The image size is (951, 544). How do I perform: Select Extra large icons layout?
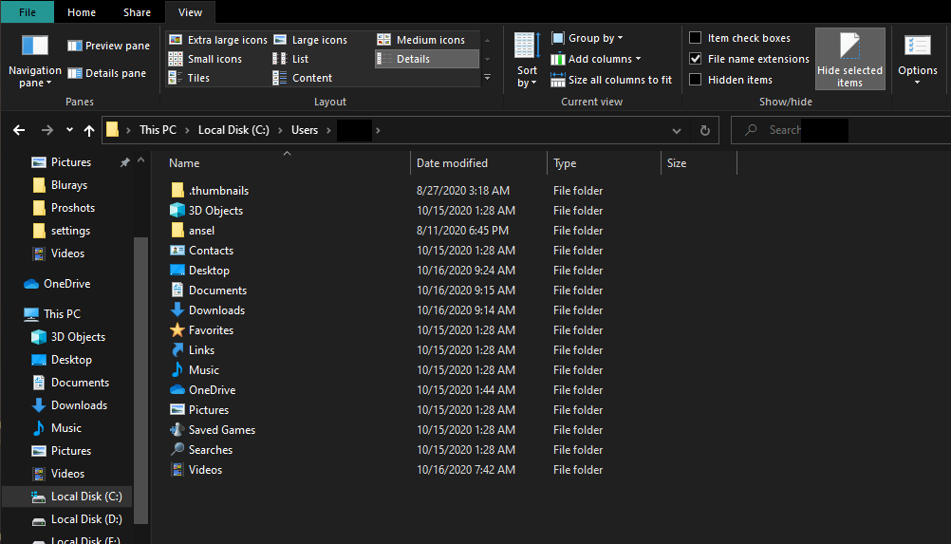tap(218, 40)
